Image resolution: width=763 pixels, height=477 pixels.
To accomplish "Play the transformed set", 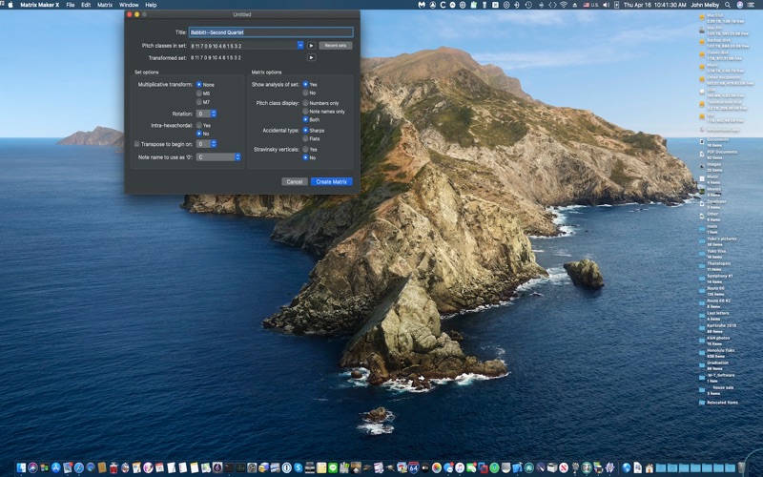I will (311, 57).
